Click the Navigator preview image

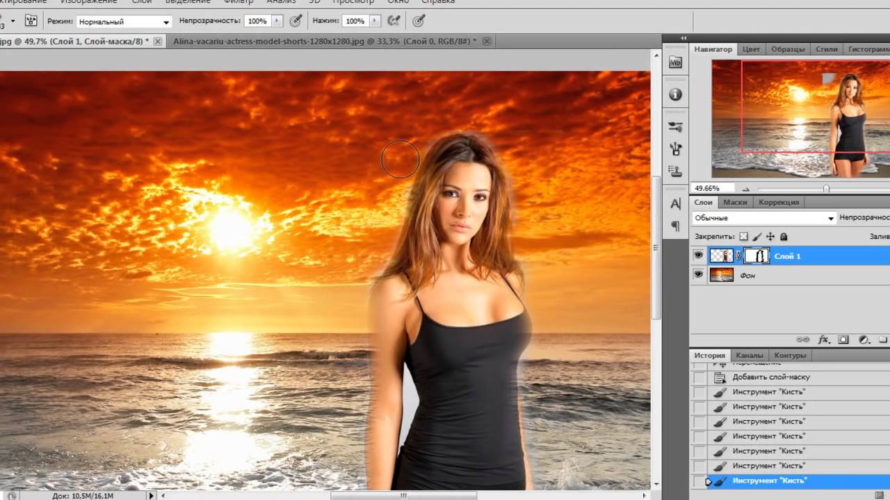pos(800,119)
